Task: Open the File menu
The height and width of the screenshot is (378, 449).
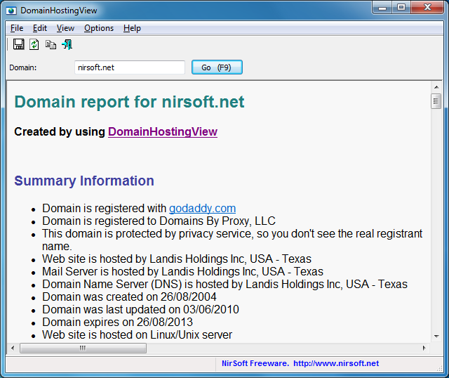Action: tap(17, 28)
